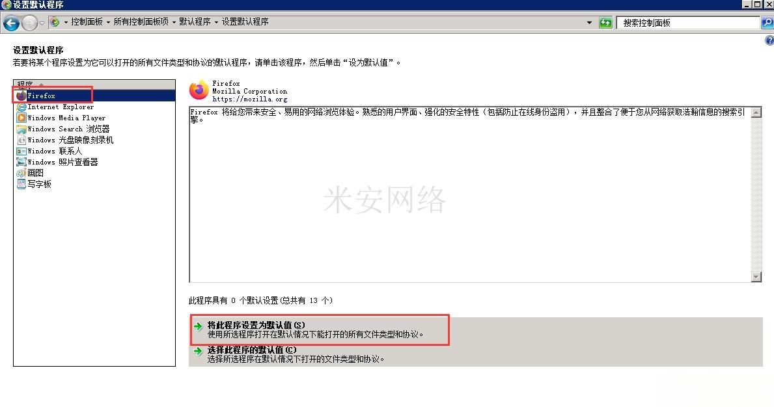Click 所有控制面板项 breadcrumb segment
This screenshot has height=407, width=774.
click(141, 21)
